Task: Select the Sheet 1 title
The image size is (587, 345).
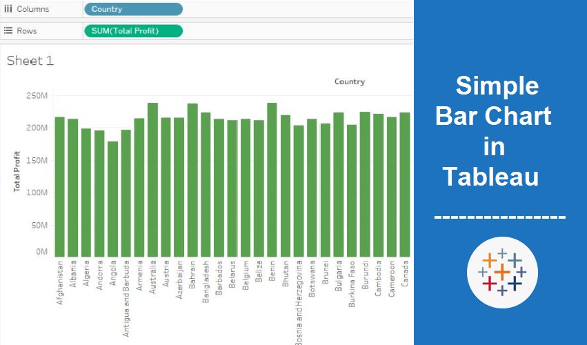Action: [x=30, y=61]
